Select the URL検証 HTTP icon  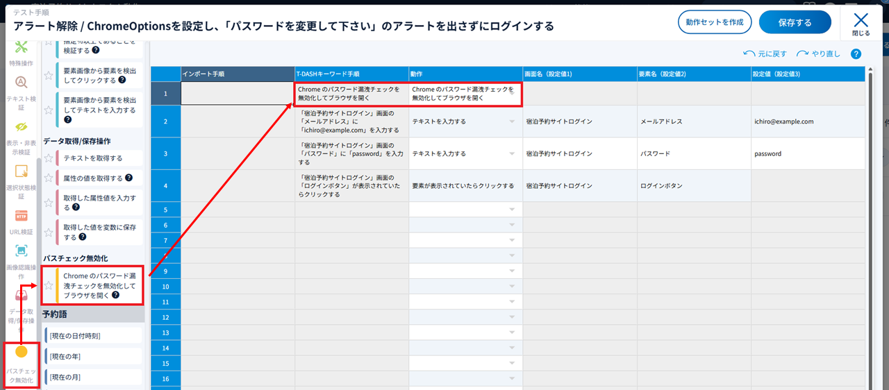[21, 216]
